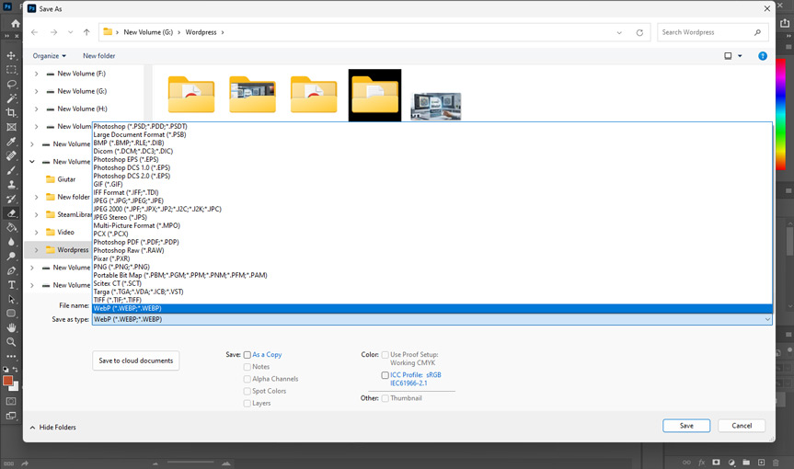Select the Rectangular Marquee tool
Screen dimensions: 794x469
click(11, 70)
